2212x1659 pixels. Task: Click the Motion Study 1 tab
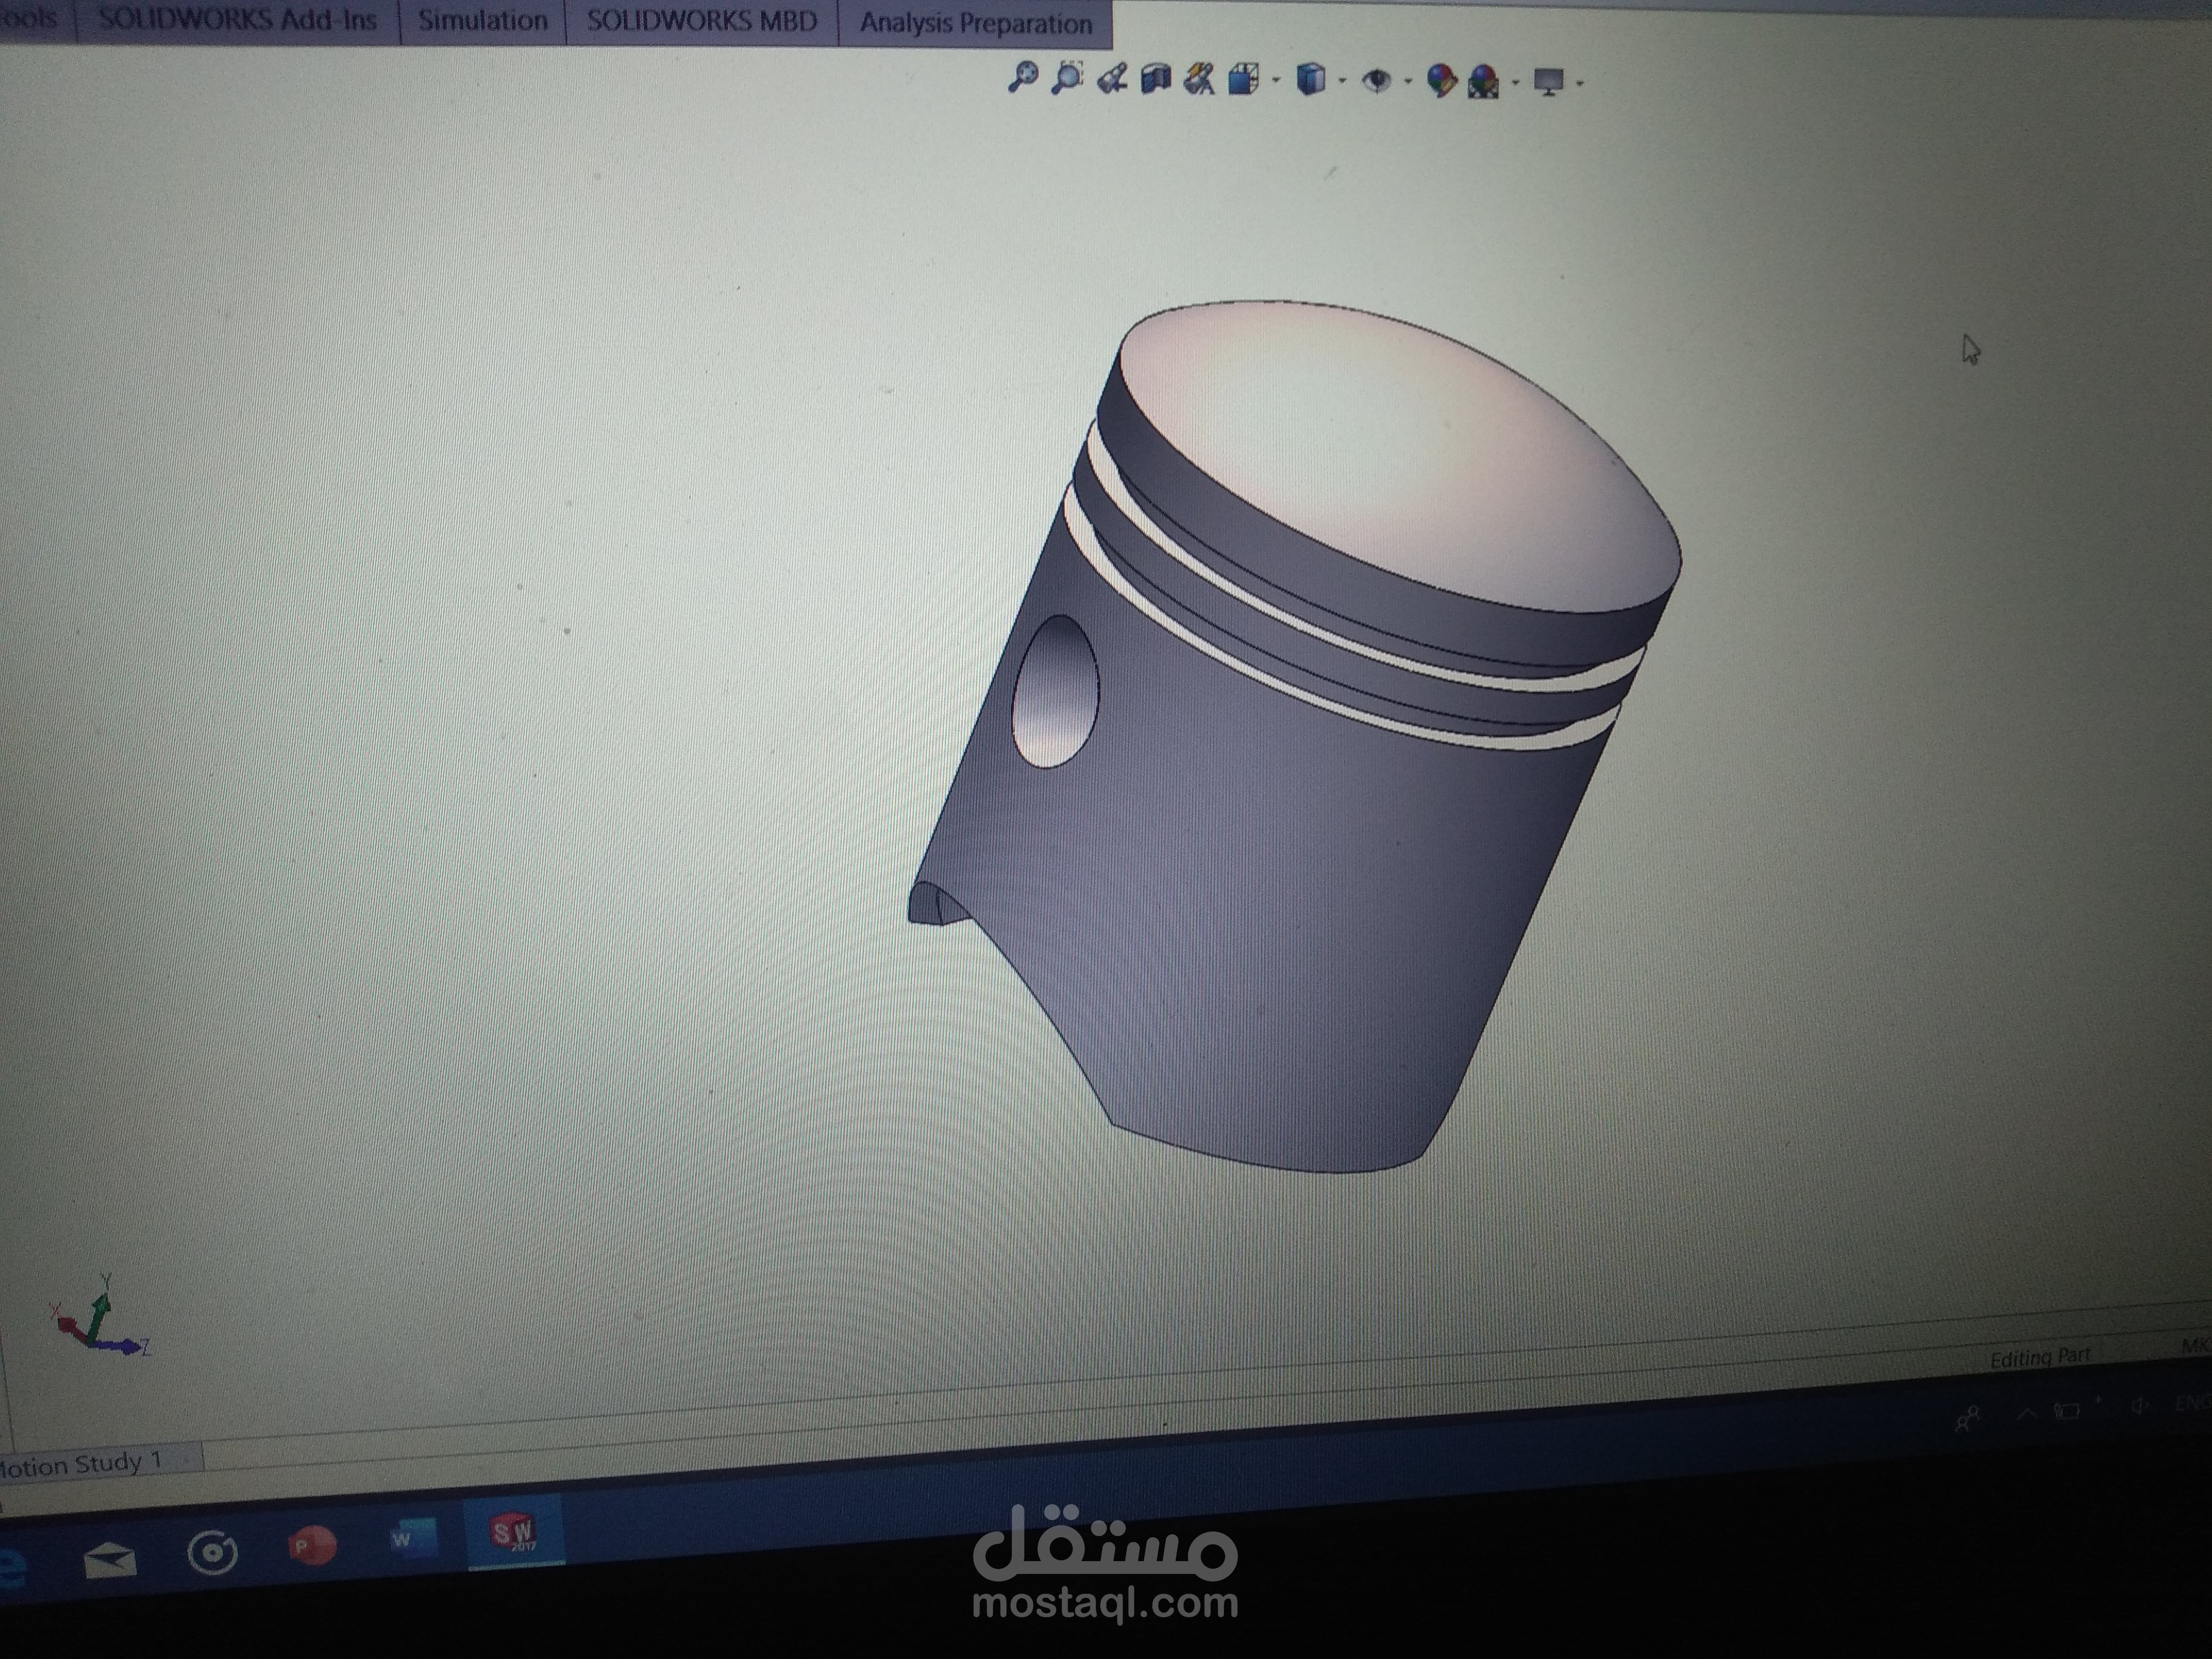click(x=80, y=1465)
